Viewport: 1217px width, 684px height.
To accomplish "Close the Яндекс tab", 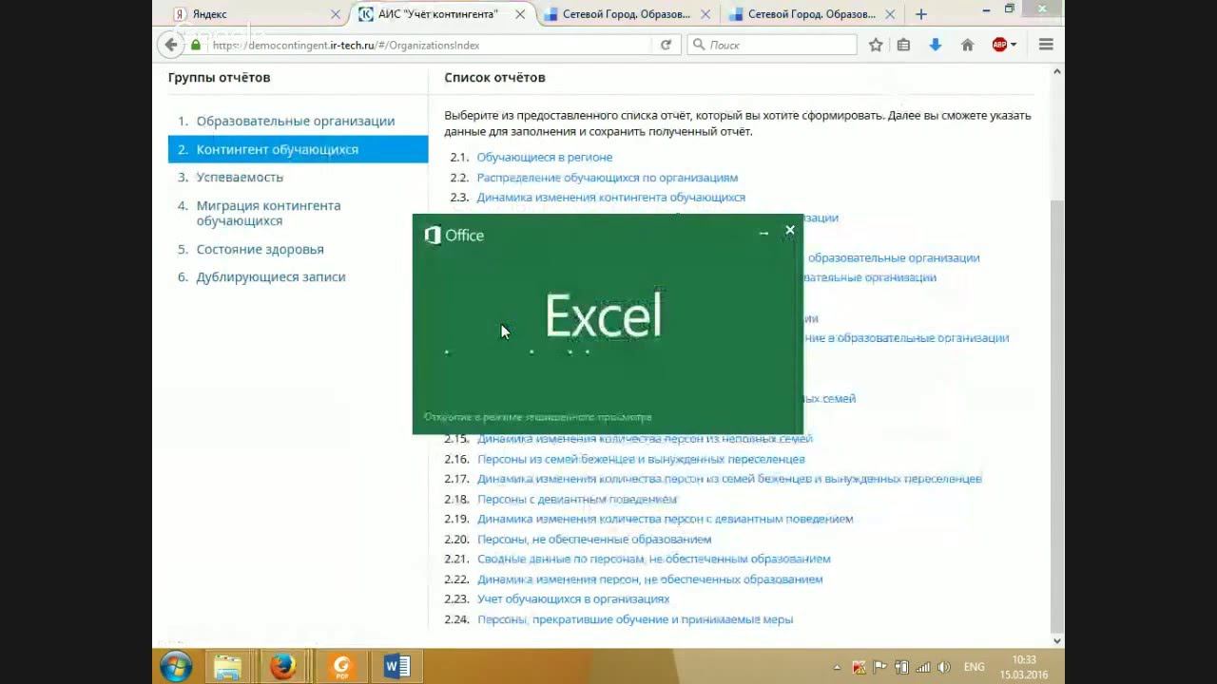I will coord(336,14).
